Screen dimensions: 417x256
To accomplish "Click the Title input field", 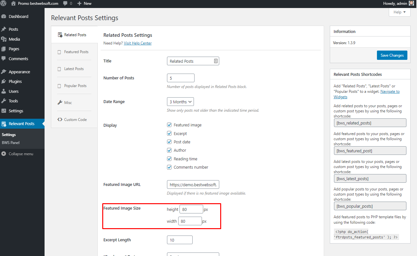I will point(193,61).
